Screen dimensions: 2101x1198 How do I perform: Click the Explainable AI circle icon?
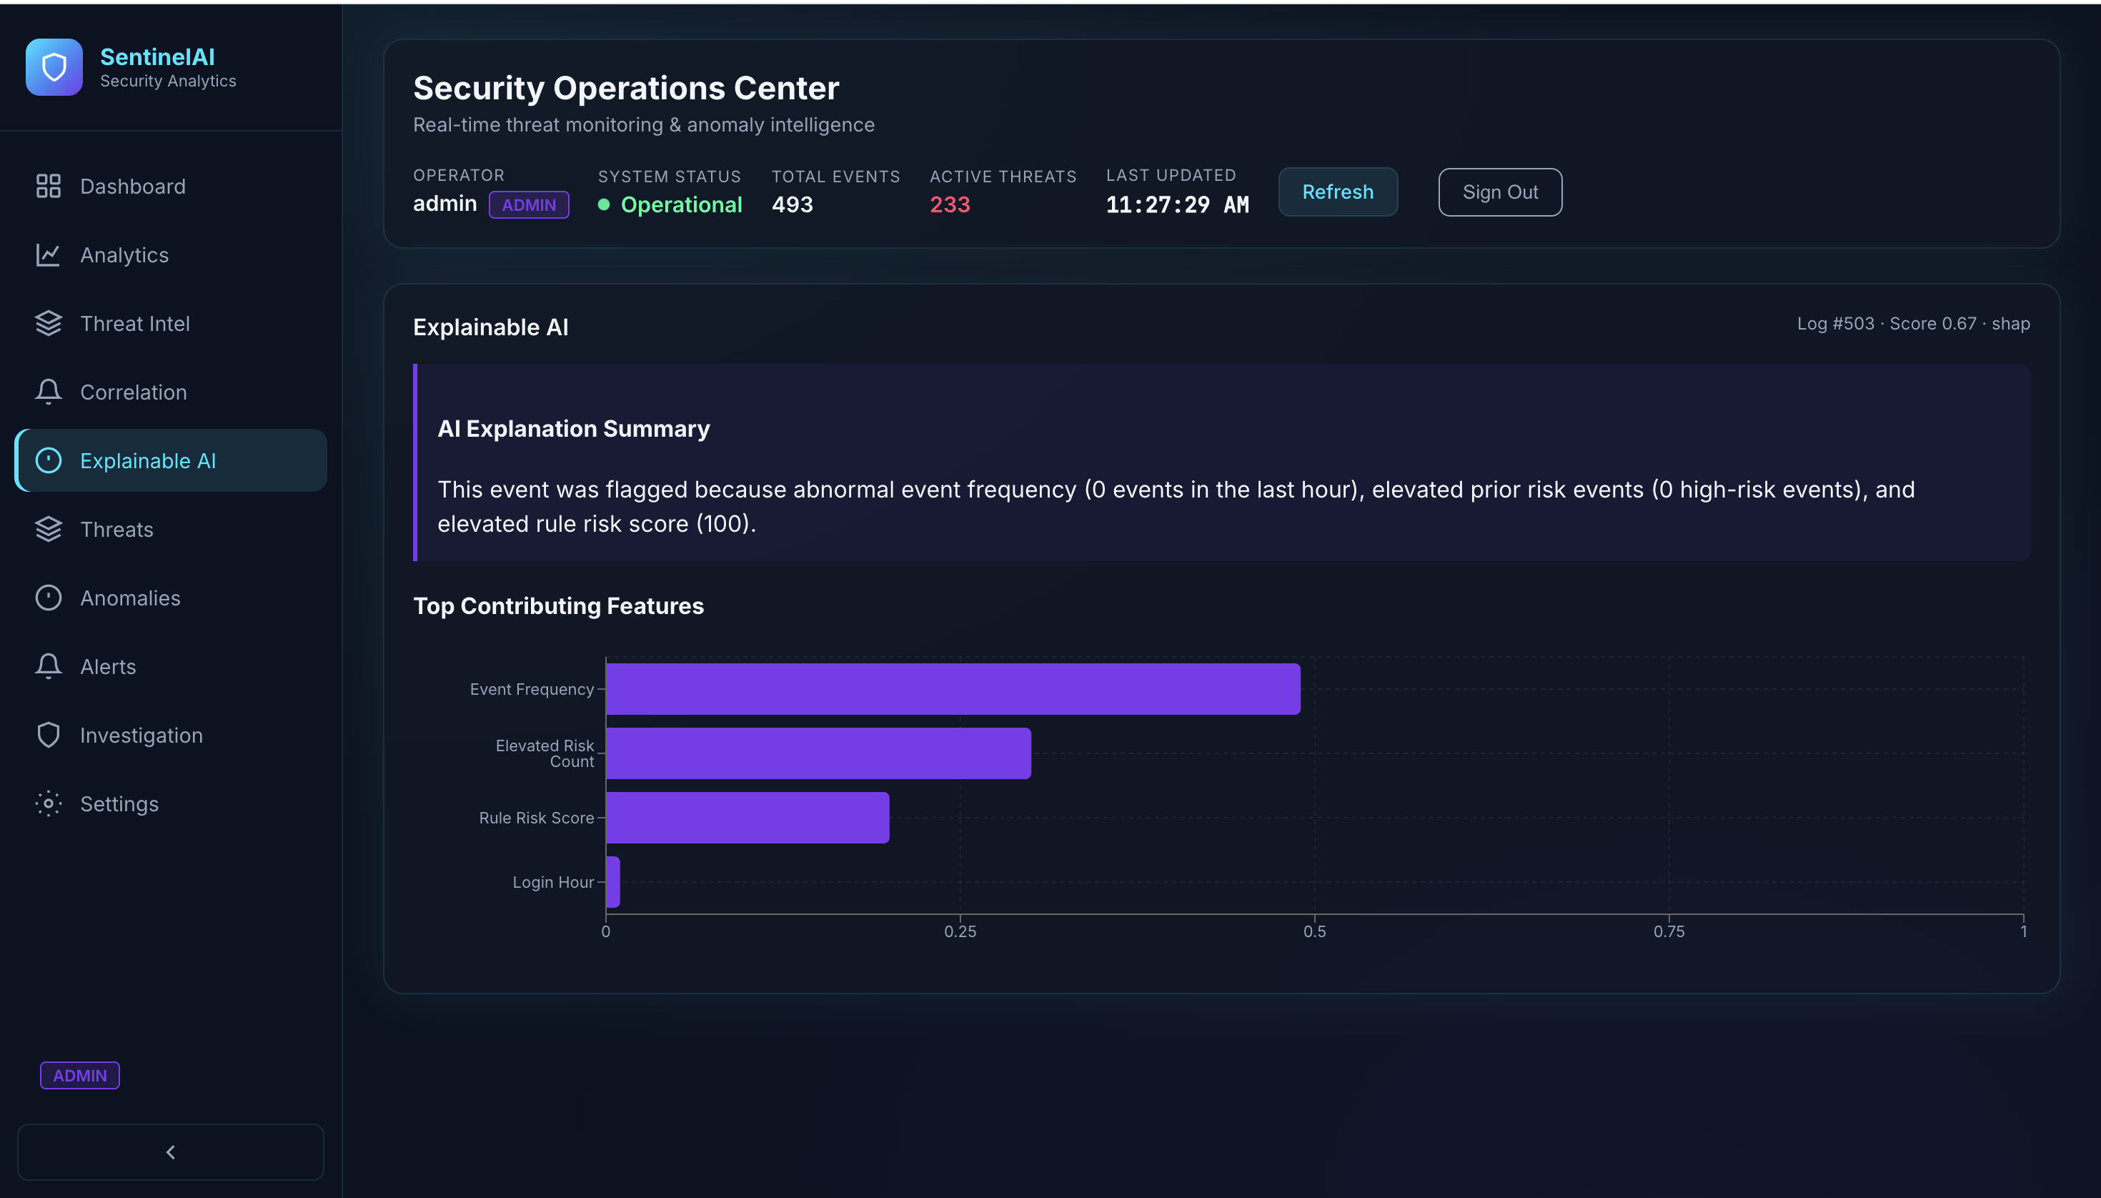tap(49, 461)
